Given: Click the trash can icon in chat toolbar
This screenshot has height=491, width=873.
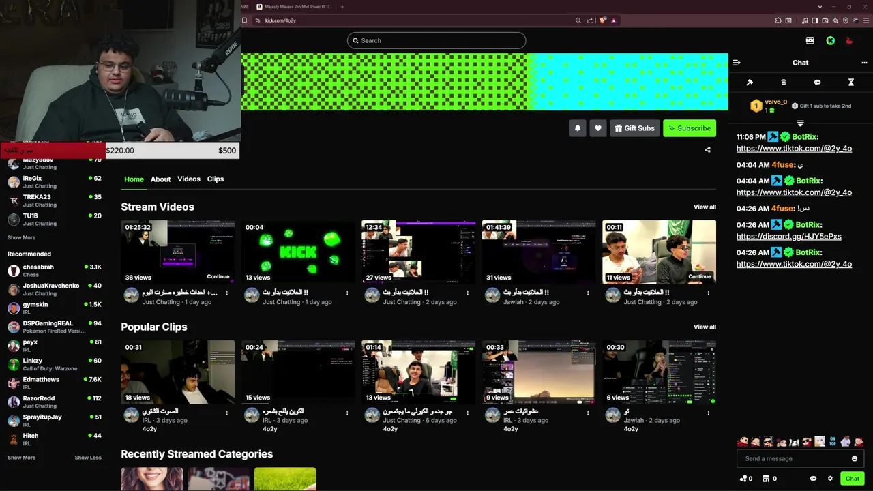Looking at the screenshot, I should (784, 83).
